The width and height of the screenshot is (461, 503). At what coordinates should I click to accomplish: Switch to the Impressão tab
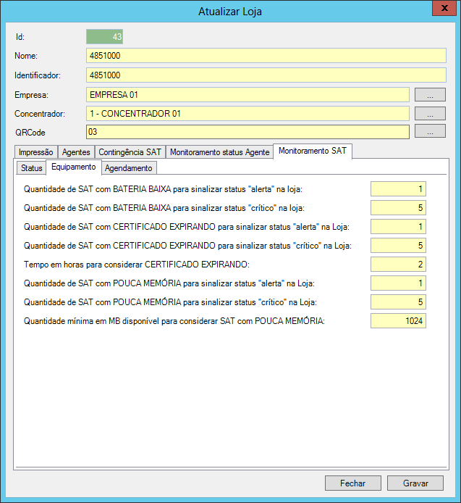[35, 152]
